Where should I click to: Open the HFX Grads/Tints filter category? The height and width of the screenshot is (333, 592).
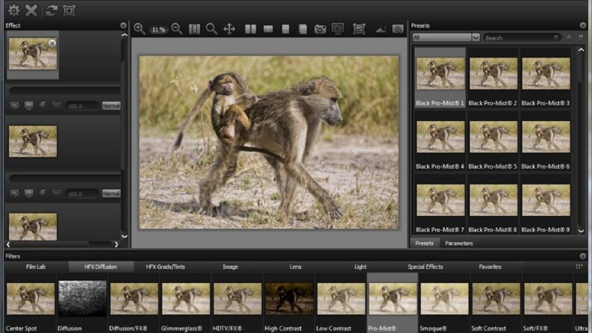(x=166, y=267)
